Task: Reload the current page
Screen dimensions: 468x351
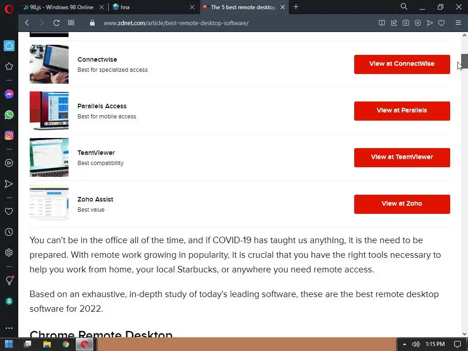Action: click(x=56, y=23)
